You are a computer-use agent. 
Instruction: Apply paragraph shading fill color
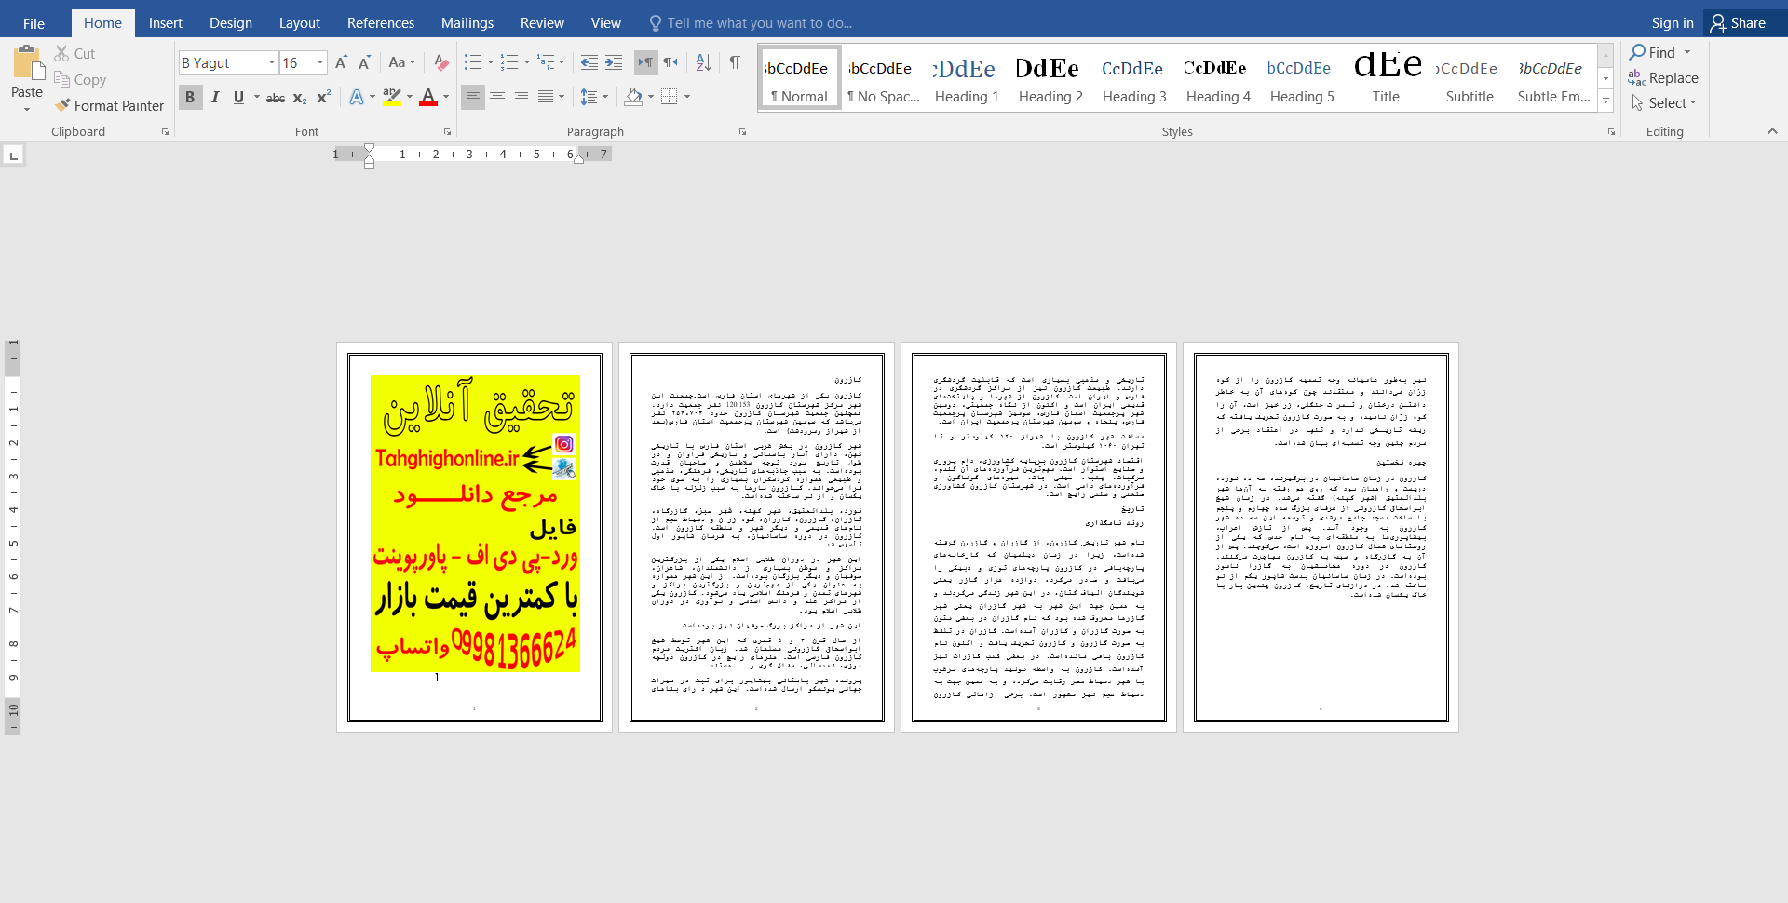633,97
